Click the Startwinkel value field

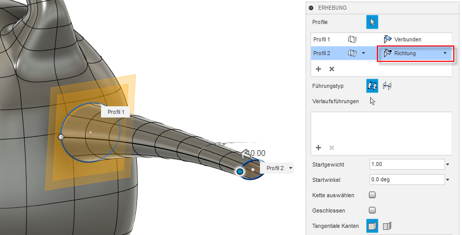pos(407,179)
